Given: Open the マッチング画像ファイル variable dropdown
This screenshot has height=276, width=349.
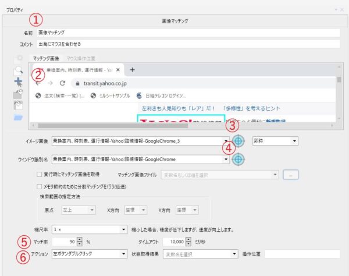Looking at the screenshot, I should tap(275, 175).
